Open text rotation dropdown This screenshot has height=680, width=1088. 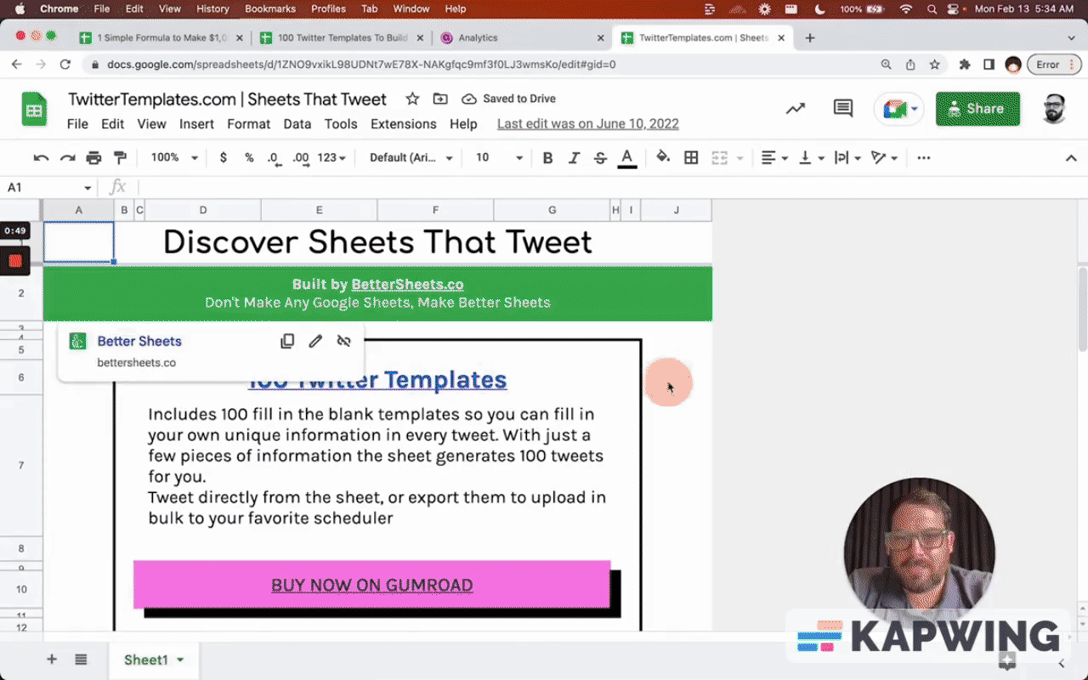pyautogui.click(x=884, y=158)
